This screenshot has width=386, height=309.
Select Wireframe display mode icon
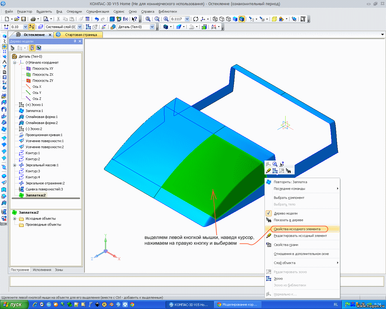pyautogui.click(x=215, y=19)
